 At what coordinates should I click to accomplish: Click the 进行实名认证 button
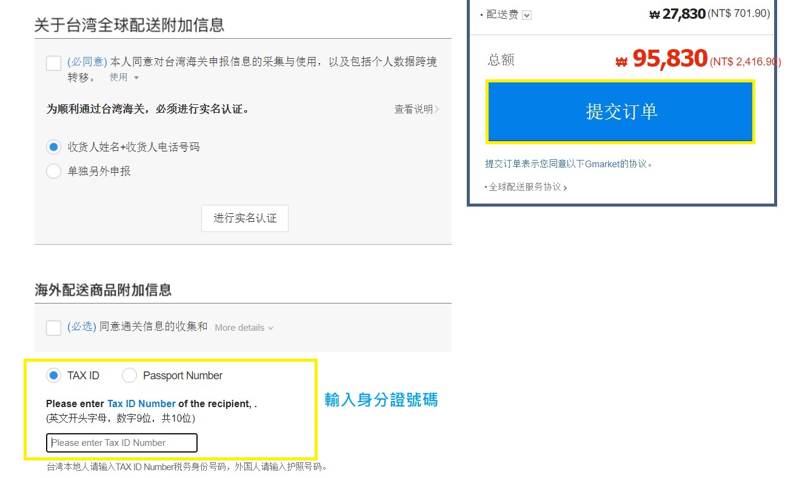pyautogui.click(x=245, y=218)
